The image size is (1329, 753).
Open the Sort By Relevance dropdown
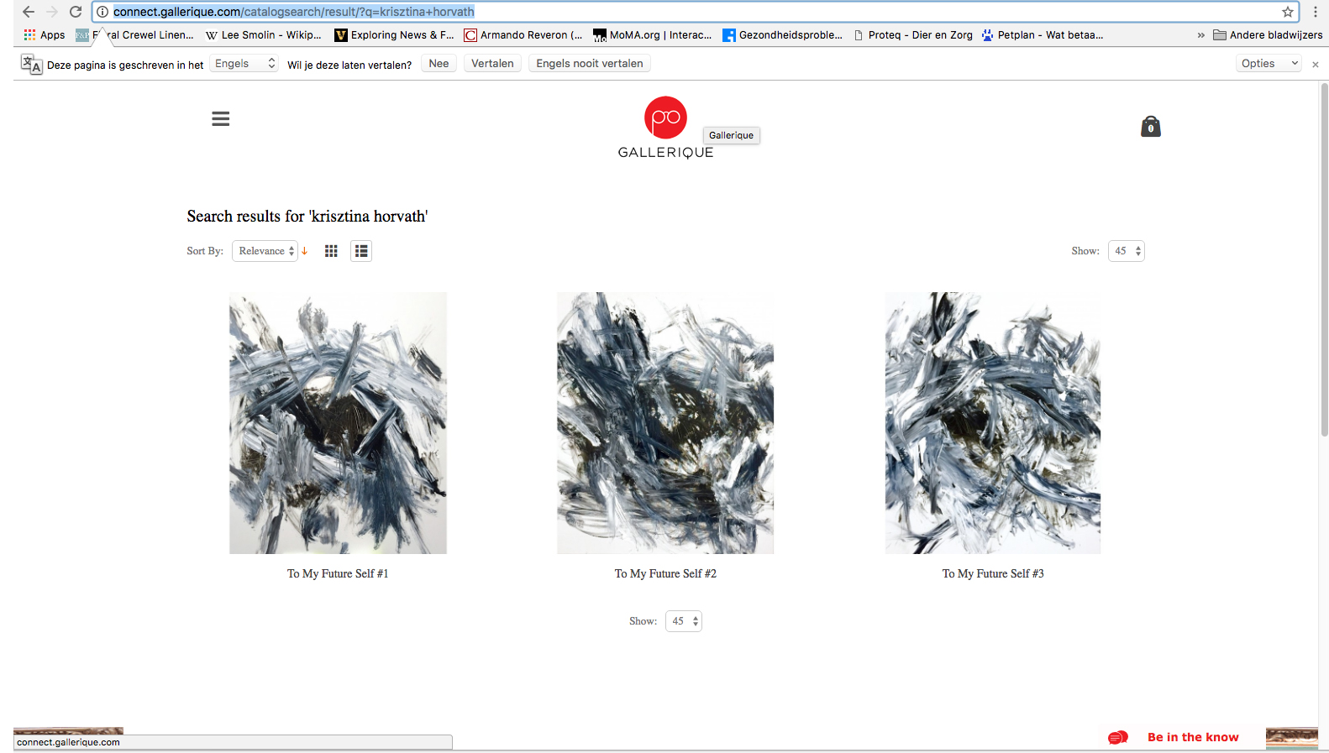[x=265, y=251]
